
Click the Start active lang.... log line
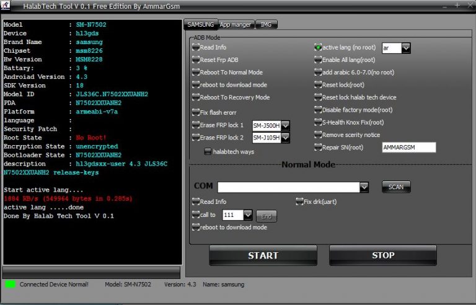(43, 190)
